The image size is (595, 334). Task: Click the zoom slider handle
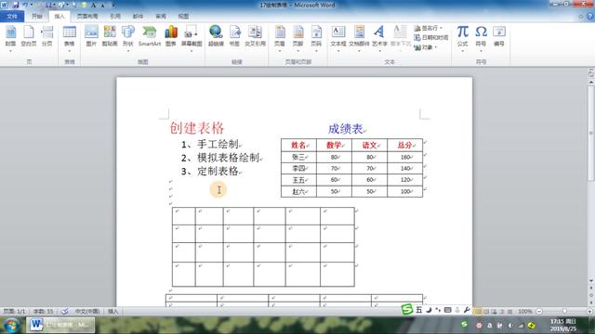pos(564,312)
